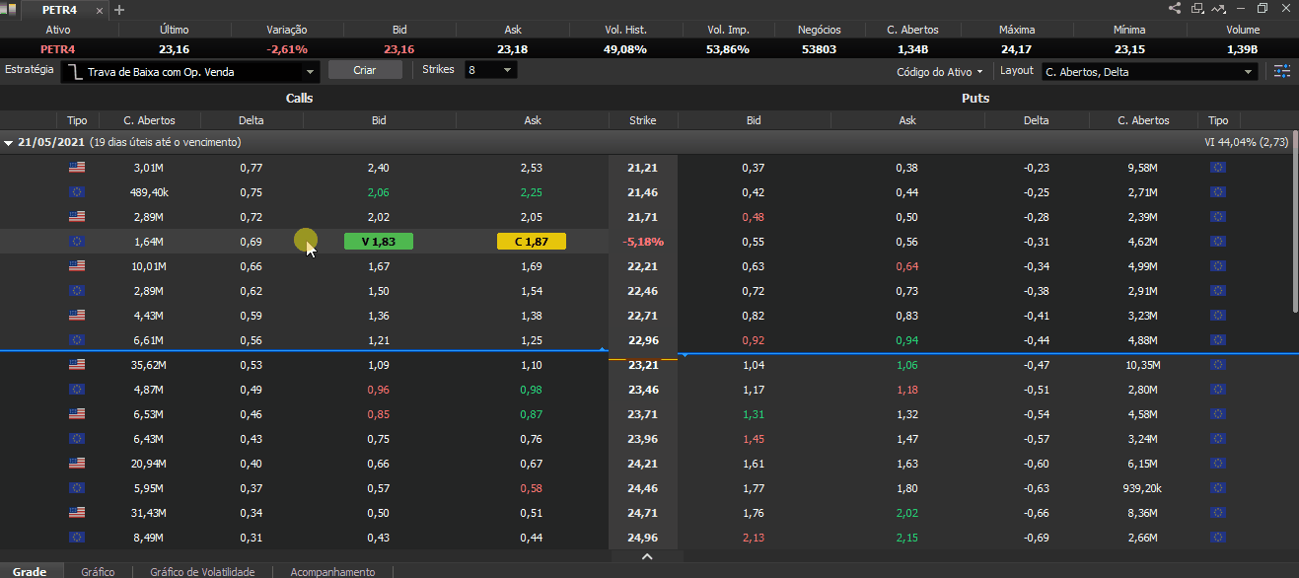This screenshot has height=578, width=1299.
Task: Click the put ask 2,15 at strike 24,96
Action: pyautogui.click(x=907, y=538)
